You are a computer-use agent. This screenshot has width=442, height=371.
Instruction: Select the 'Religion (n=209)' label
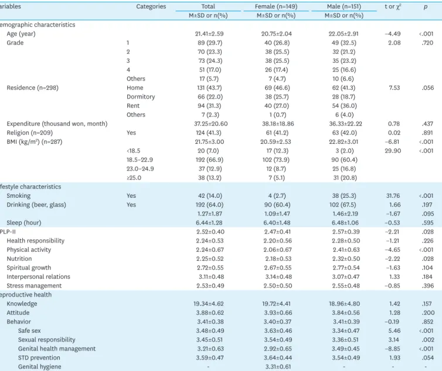29,133
